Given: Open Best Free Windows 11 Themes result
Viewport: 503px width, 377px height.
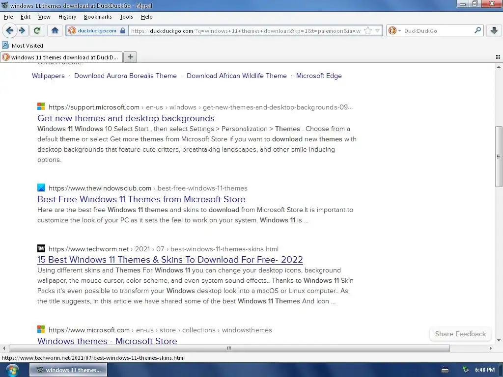Looking at the screenshot, I should point(141,199).
